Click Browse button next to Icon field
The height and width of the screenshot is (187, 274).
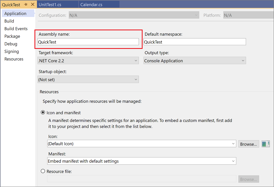(248, 144)
